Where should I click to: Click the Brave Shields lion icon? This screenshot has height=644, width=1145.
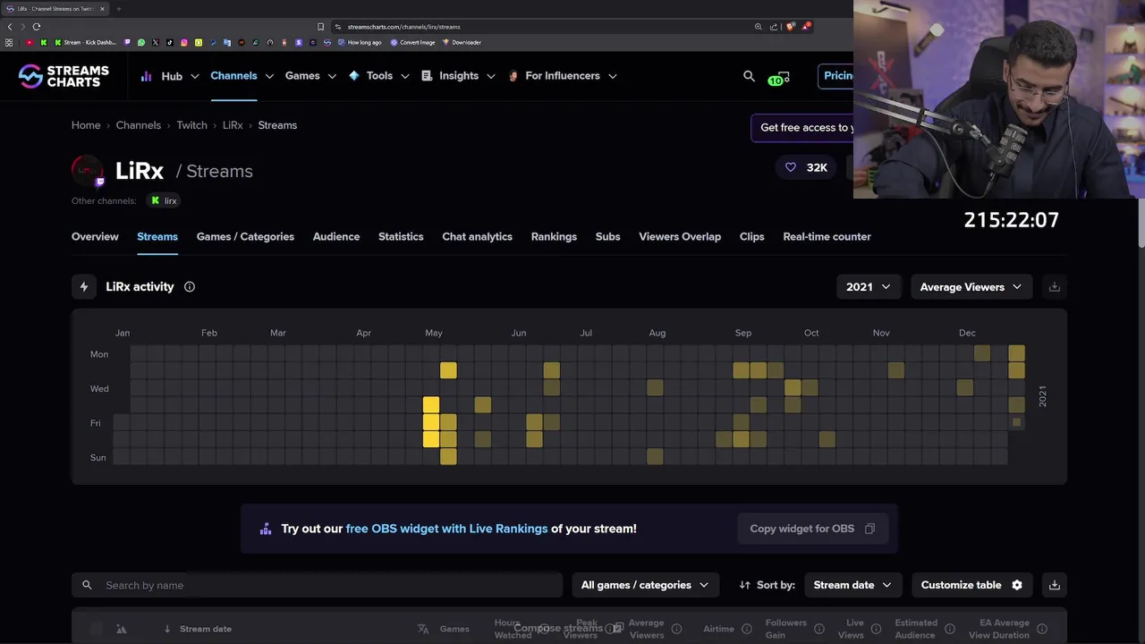791,27
